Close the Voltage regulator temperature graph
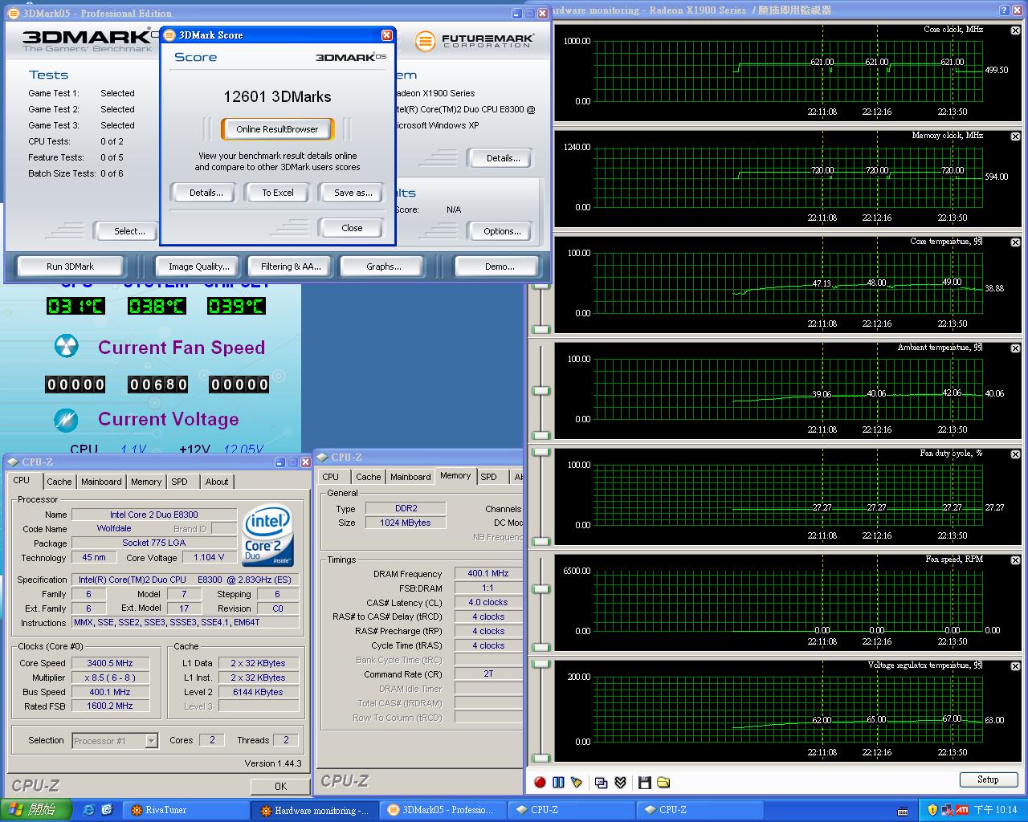Screen dimensions: 1028x822 point(1015,666)
